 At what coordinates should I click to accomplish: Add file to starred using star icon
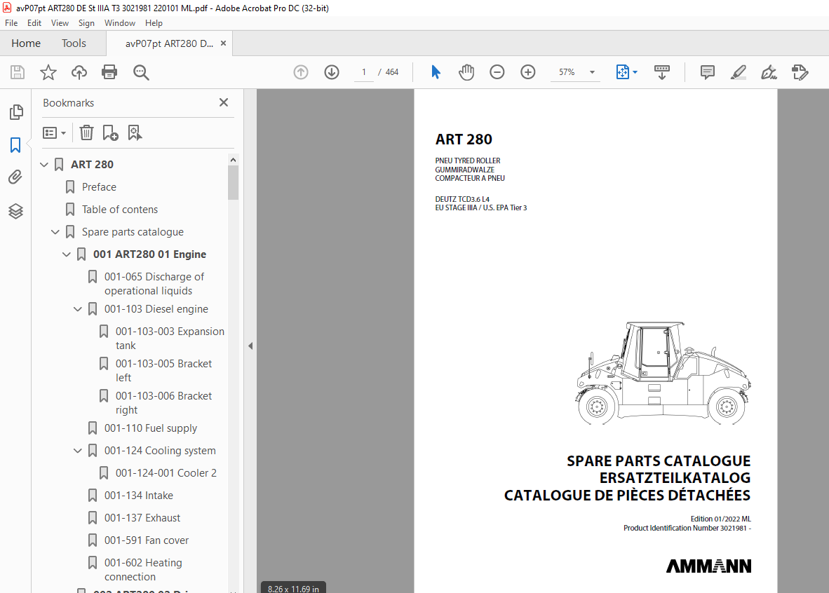tap(48, 72)
